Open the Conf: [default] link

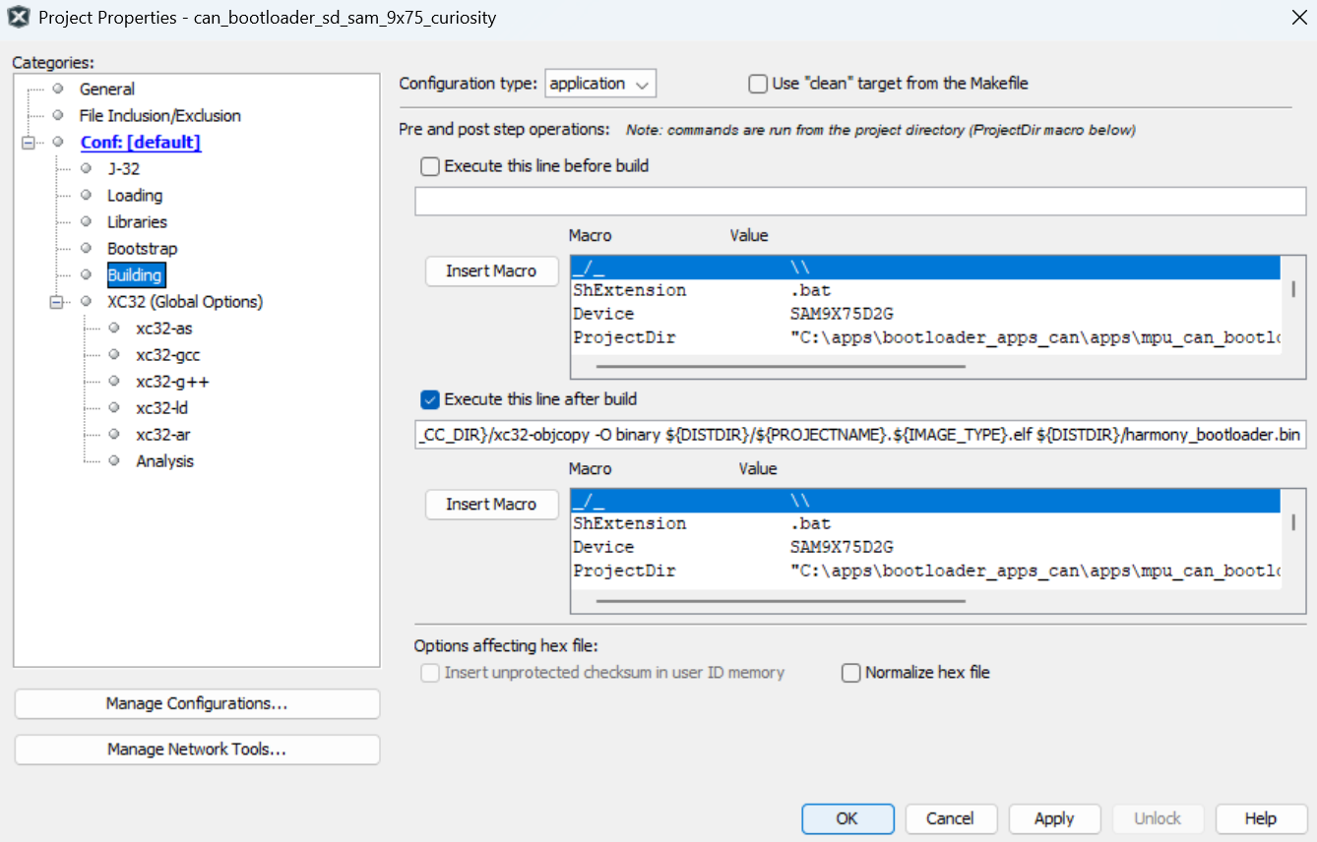coord(142,142)
